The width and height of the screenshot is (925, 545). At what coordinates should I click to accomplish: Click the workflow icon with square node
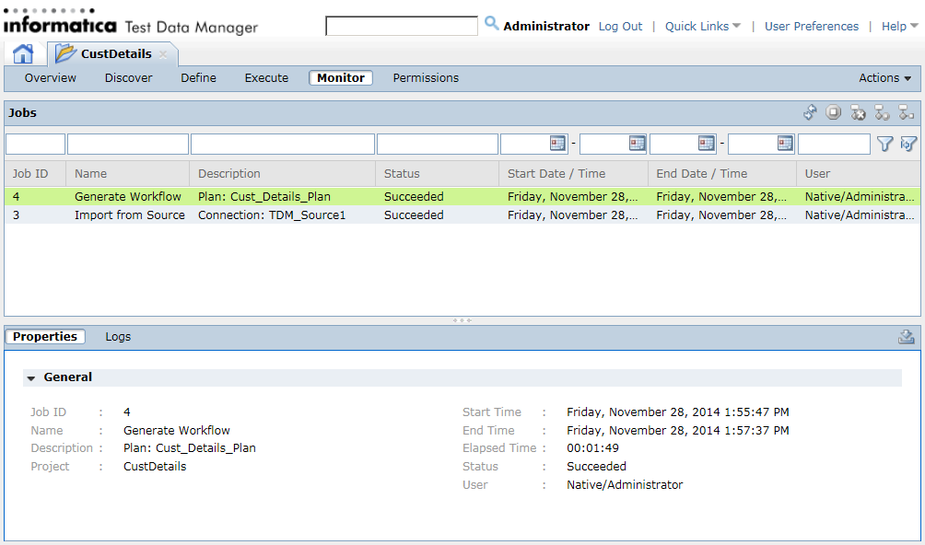906,112
